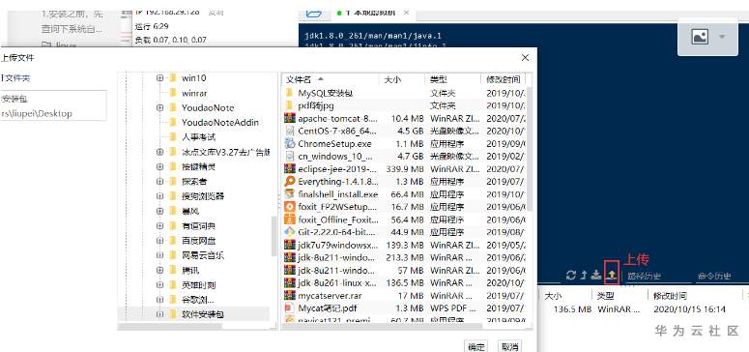
Task: Click the YoudaoNoteAddin folder icon in tree
Action: point(173,123)
